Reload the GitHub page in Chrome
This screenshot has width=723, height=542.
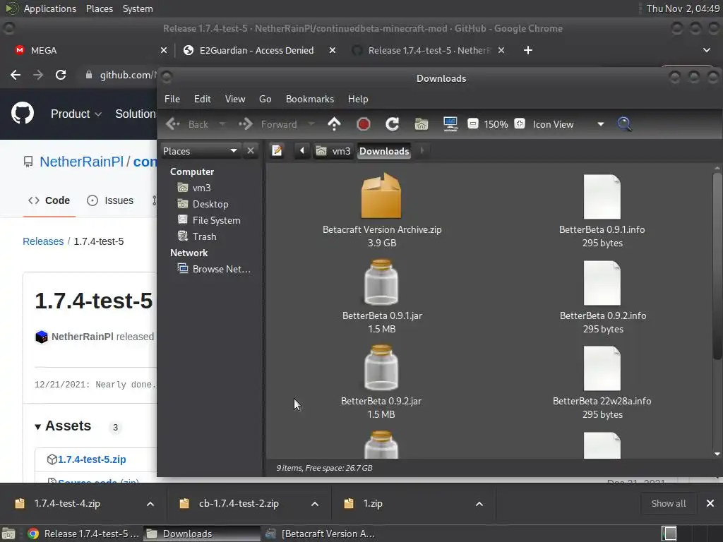(61, 75)
